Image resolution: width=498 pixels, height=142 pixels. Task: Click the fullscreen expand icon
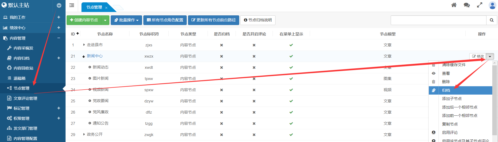coord(479,5)
